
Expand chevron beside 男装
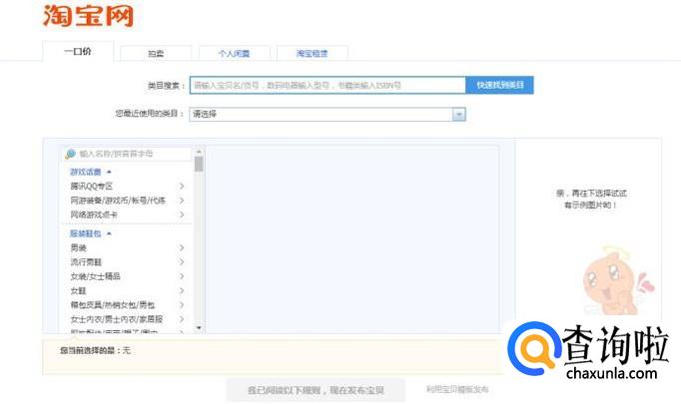pyautogui.click(x=182, y=247)
